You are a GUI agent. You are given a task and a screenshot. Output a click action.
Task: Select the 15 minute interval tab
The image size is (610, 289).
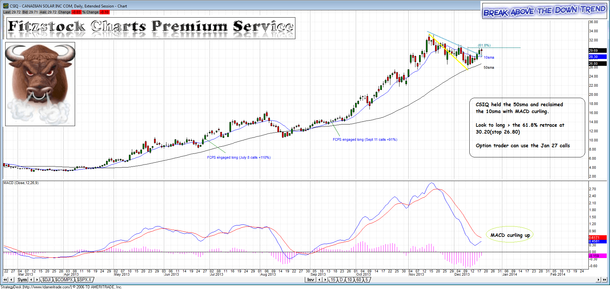point(333,280)
